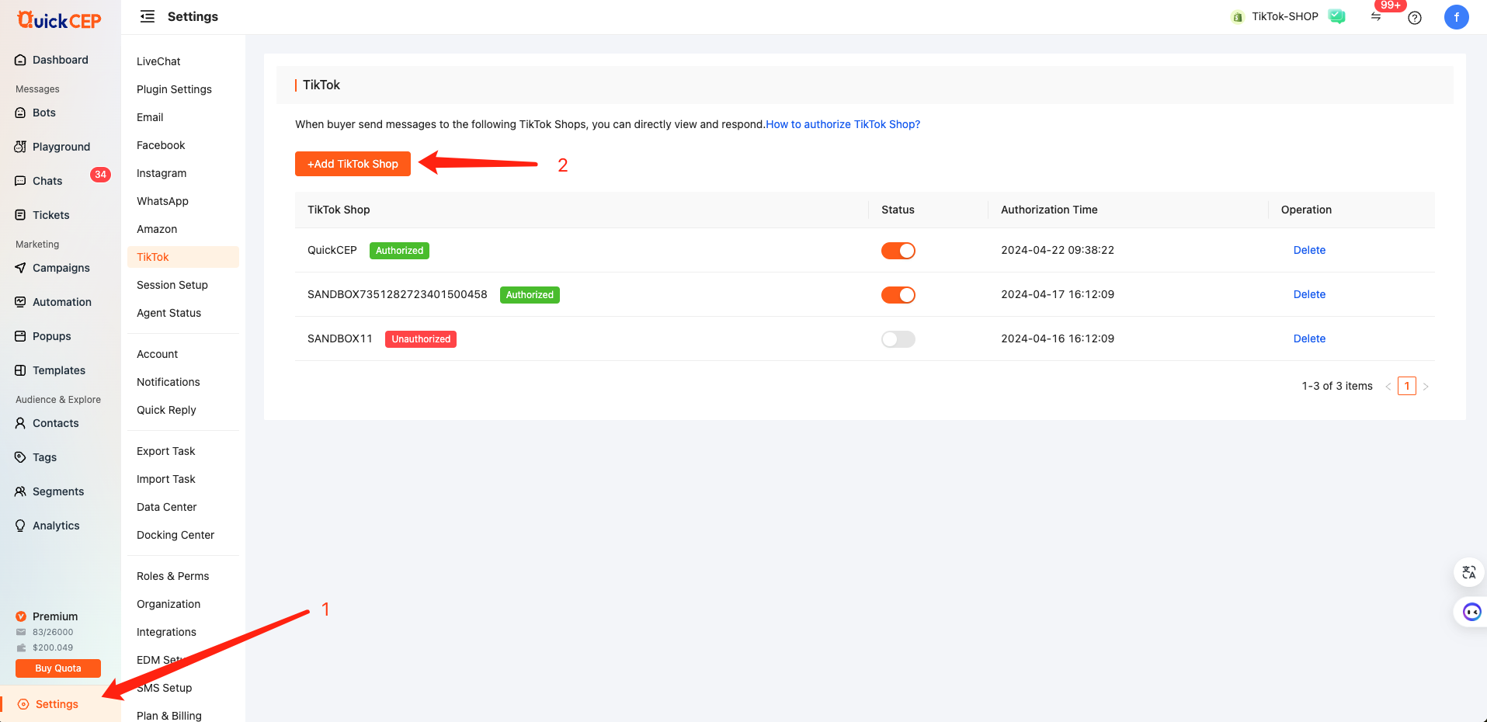Open Amazon settings menu item
The height and width of the screenshot is (722, 1487).
click(x=157, y=229)
